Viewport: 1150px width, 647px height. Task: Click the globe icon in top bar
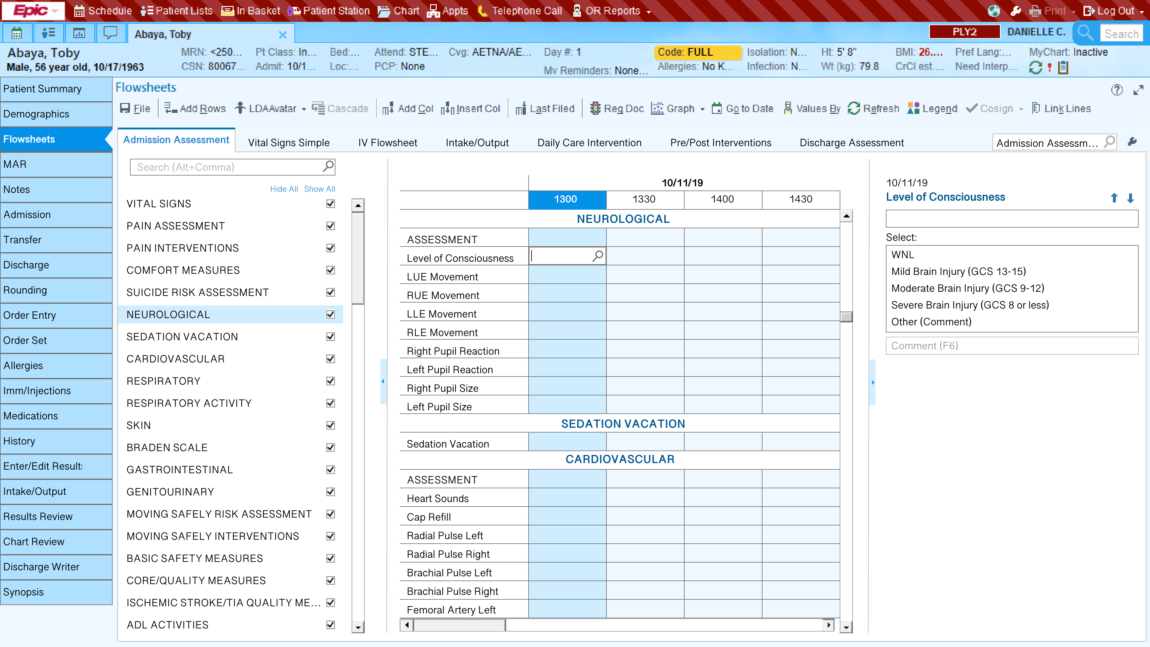coord(994,11)
